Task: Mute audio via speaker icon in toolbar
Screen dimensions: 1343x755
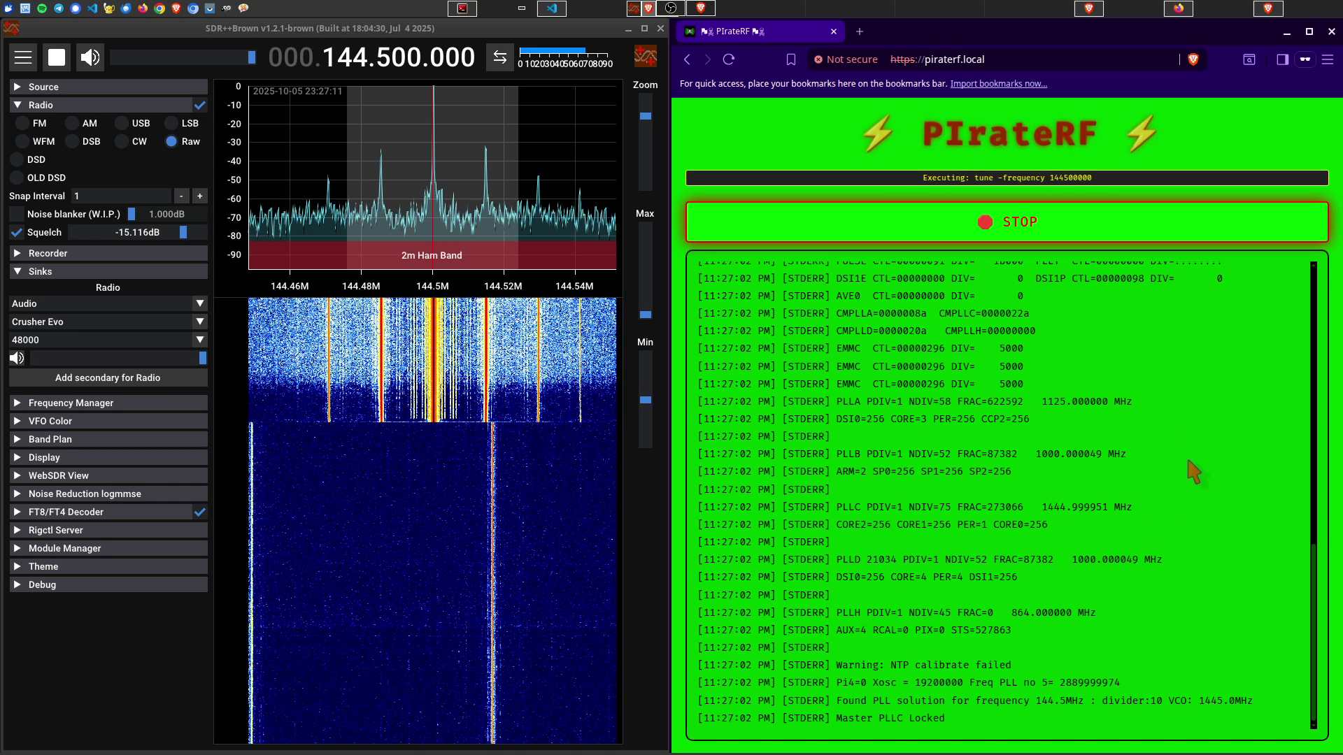Action: (90, 57)
